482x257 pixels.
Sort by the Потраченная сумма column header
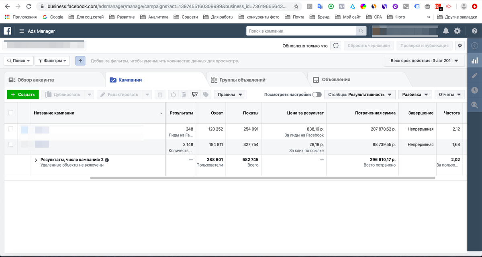pyautogui.click(x=362, y=113)
